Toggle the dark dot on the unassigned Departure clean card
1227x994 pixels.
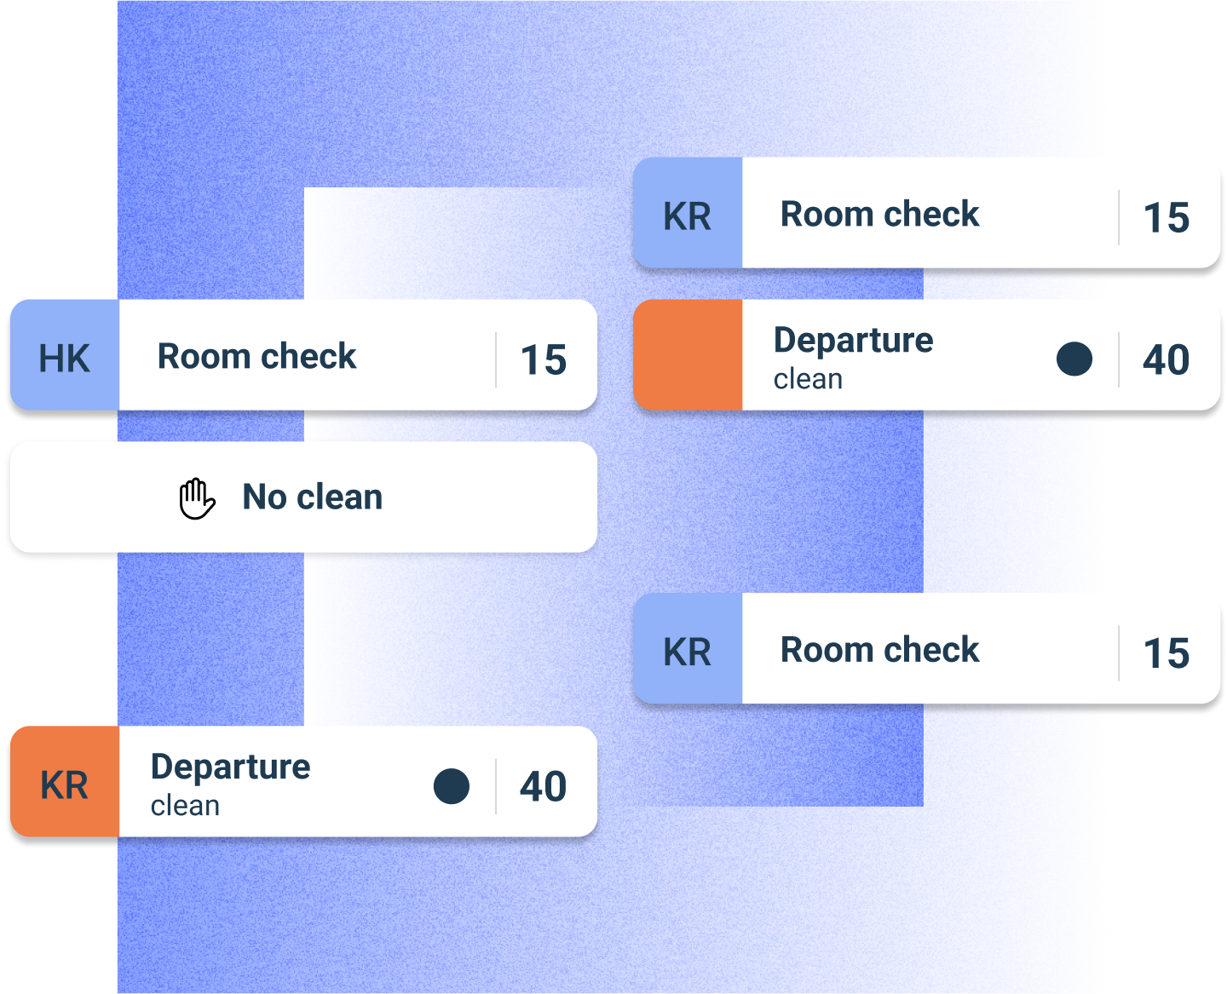click(1074, 359)
